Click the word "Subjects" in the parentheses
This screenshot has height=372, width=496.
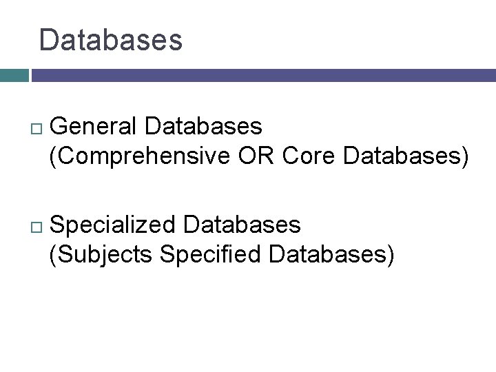point(102,254)
